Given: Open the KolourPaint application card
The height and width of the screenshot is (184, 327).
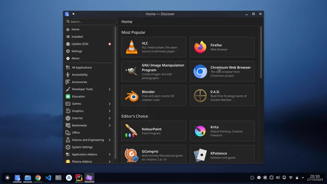Looking at the screenshot, I should (x=154, y=131).
